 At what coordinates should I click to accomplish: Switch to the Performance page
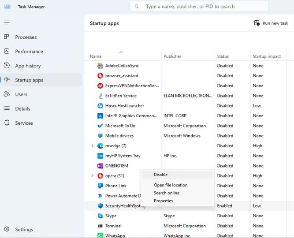click(41, 52)
